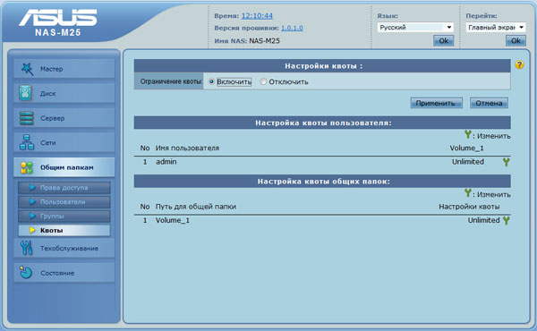Open the Техобслуживание menu section
The image size is (537, 331).
64,248
